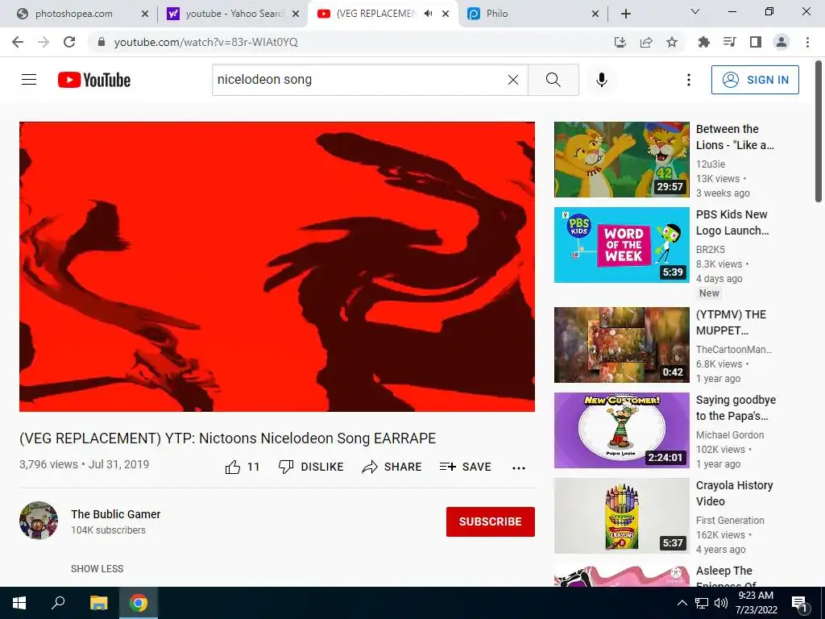The width and height of the screenshot is (825, 619).
Task: Run search with the magnifier button
Action: (x=553, y=80)
